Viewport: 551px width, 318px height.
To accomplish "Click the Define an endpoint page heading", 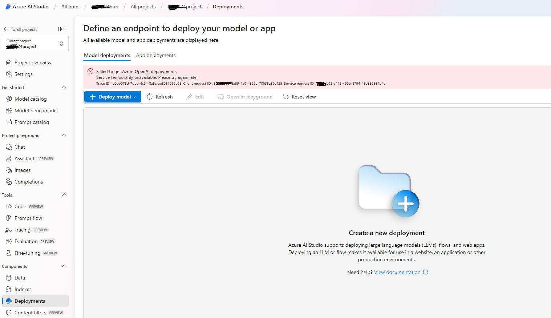I will (179, 28).
